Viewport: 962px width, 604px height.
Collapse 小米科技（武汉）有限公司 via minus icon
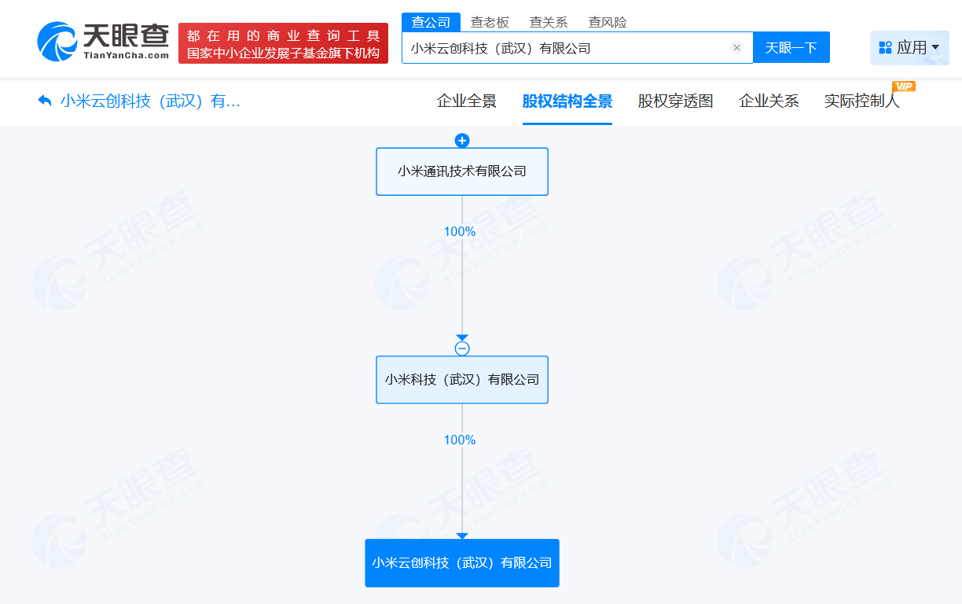tap(462, 348)
